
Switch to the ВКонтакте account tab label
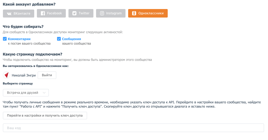coord(22,14)
